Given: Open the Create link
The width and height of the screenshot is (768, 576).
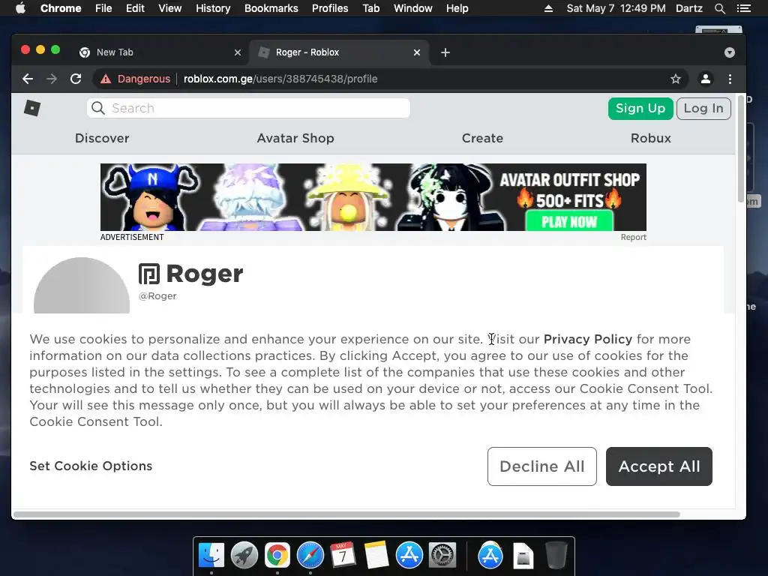Looking at the screenshot, I should (x=482, y=138).
